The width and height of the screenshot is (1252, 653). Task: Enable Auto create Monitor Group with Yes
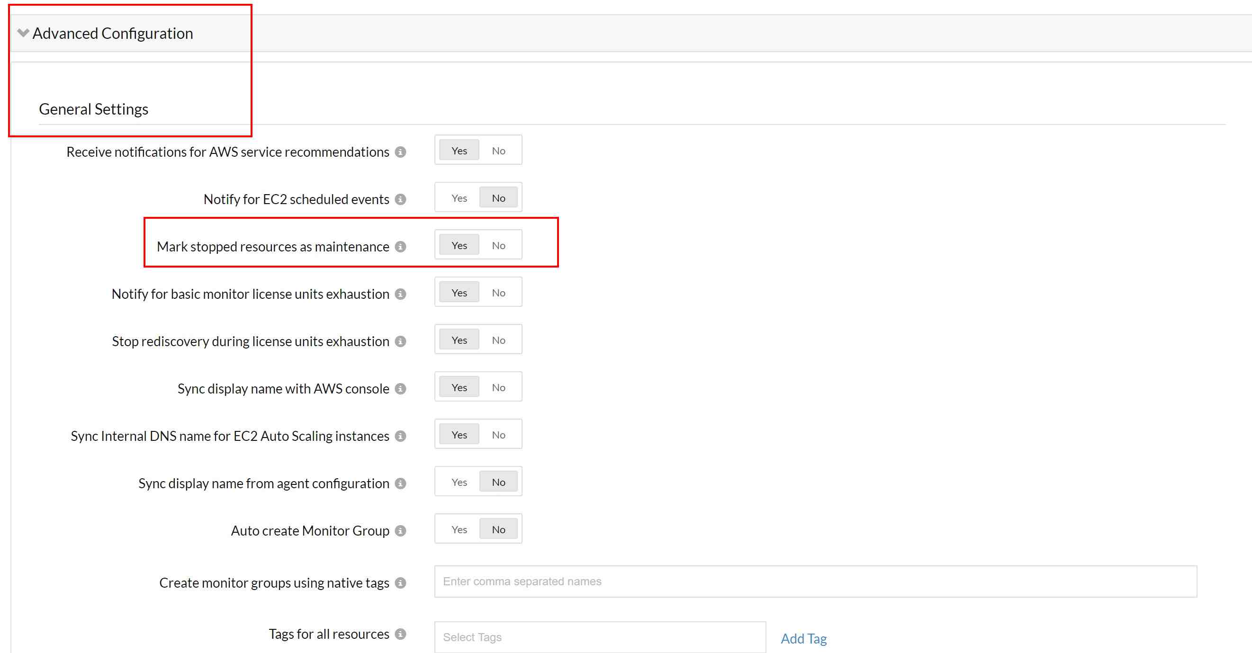coord(459,529)
